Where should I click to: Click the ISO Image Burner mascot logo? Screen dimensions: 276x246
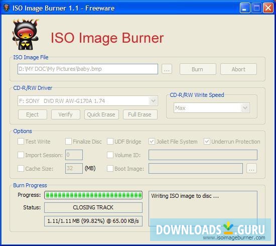coord(26,34)
